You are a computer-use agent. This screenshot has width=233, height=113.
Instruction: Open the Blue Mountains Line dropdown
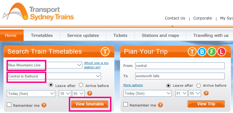[x=44, y=65]
